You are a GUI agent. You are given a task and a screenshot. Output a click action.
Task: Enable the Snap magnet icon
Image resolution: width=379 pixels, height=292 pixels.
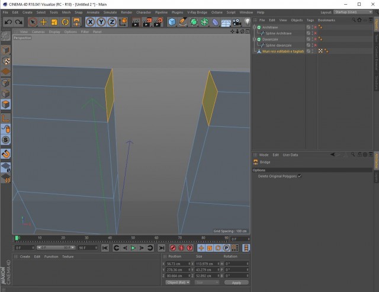[x=5, y=154]
